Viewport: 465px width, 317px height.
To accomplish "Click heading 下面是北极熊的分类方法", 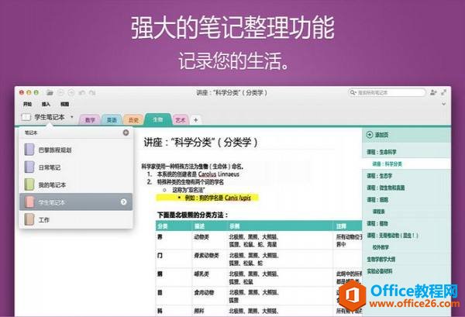I will (192, 215).
